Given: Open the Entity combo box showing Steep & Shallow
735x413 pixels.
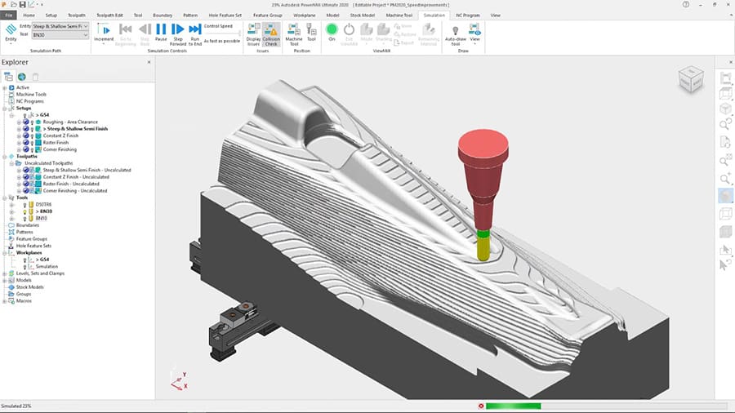Looking at the screenshot, I should click(60, 26).
